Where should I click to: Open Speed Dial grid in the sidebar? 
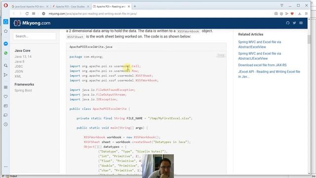(x=6, y=87)
